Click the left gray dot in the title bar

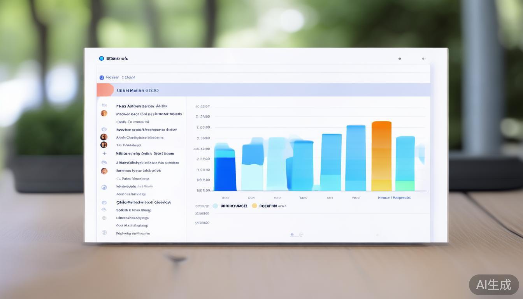400,59
